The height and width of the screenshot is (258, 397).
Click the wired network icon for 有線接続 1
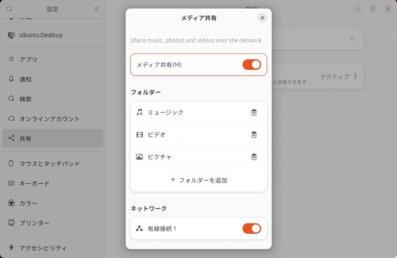tap(140, 229)
